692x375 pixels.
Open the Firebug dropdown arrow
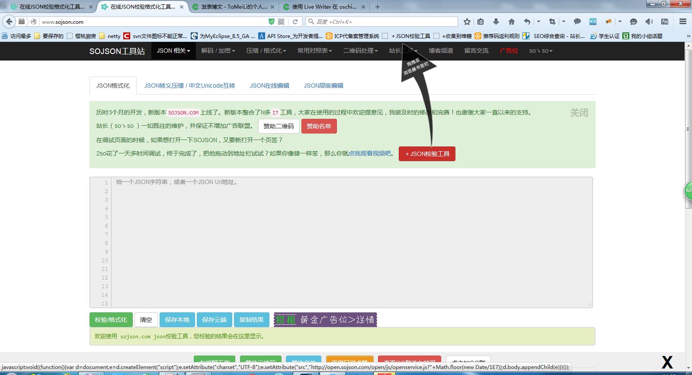[620, 22]
